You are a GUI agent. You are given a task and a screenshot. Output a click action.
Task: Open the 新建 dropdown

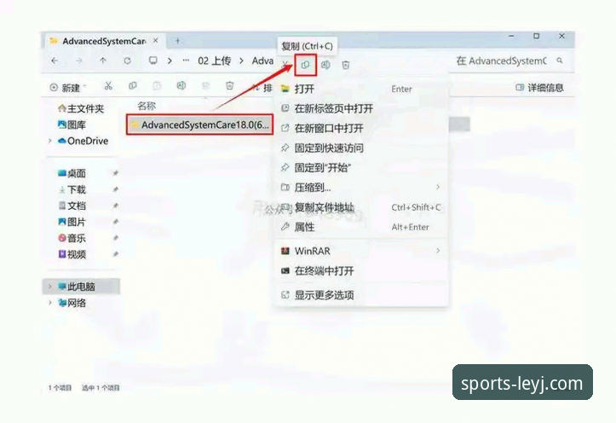68,88
